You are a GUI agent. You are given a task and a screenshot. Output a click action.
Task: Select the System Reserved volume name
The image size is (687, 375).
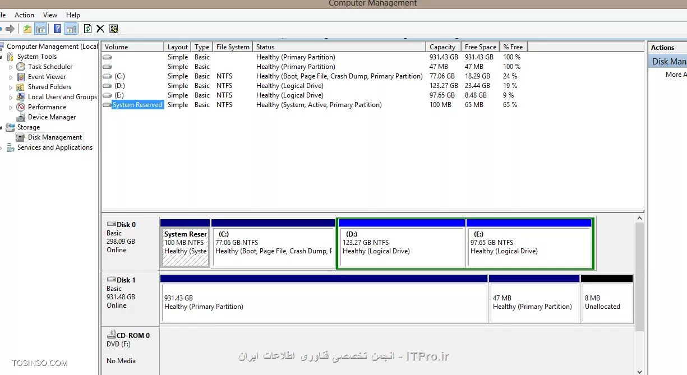[137, 105]
